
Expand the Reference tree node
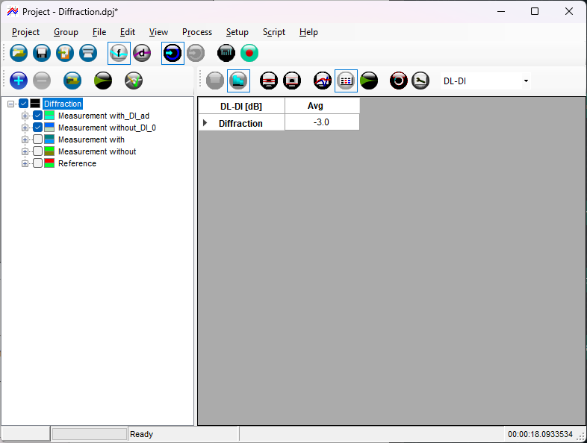25,163
